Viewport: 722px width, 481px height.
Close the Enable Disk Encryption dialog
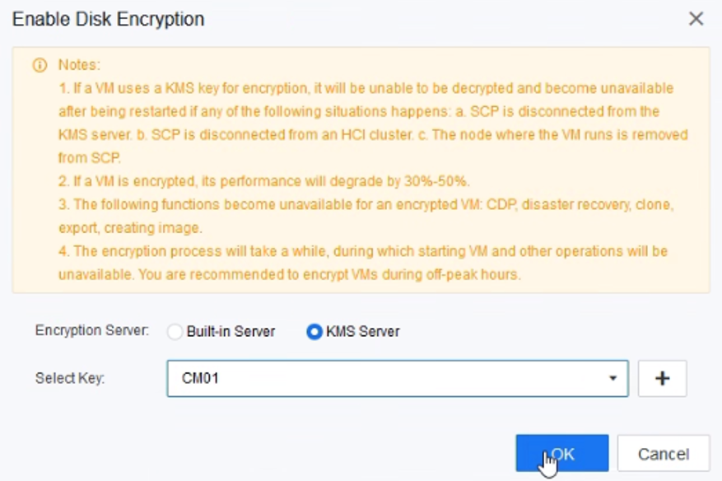pyautogui.click(x=696, y=19)
